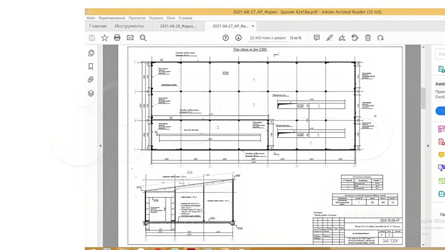Go to the previous page with the up arrow
Viewport: 445px width, 250px height.
pos(226,38)
